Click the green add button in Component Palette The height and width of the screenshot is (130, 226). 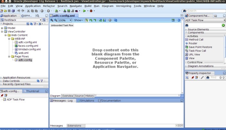(223, 25)
